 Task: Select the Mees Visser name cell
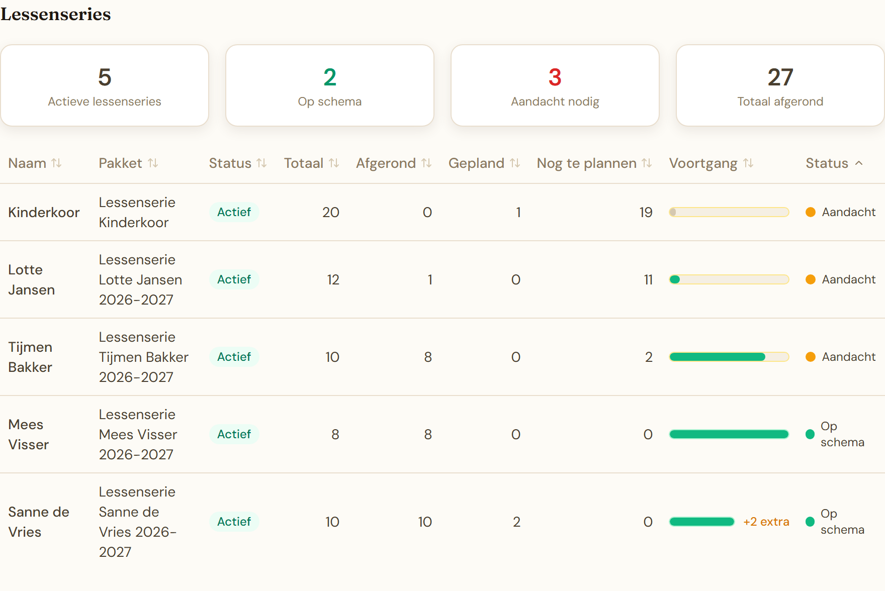(29, 434)
